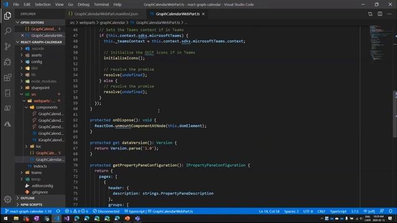The width and height of the screenshot is (397, 223).
Task: Expand the config folder
Action: click(x=40, y=62)
